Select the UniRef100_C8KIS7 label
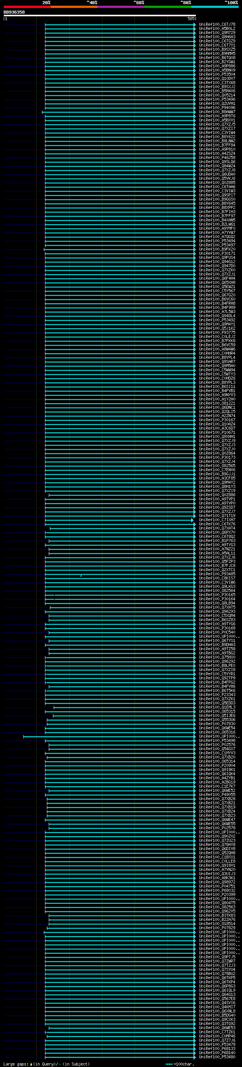This screenshot has height=1067, width=242. point(217,578)
